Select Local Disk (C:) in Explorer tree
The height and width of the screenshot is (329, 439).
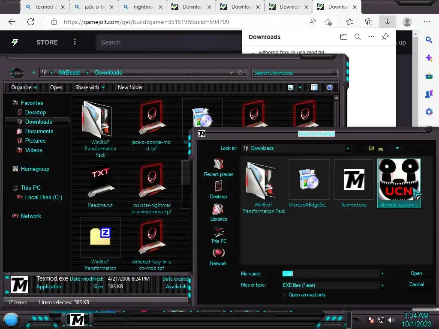tap(39, 197)
